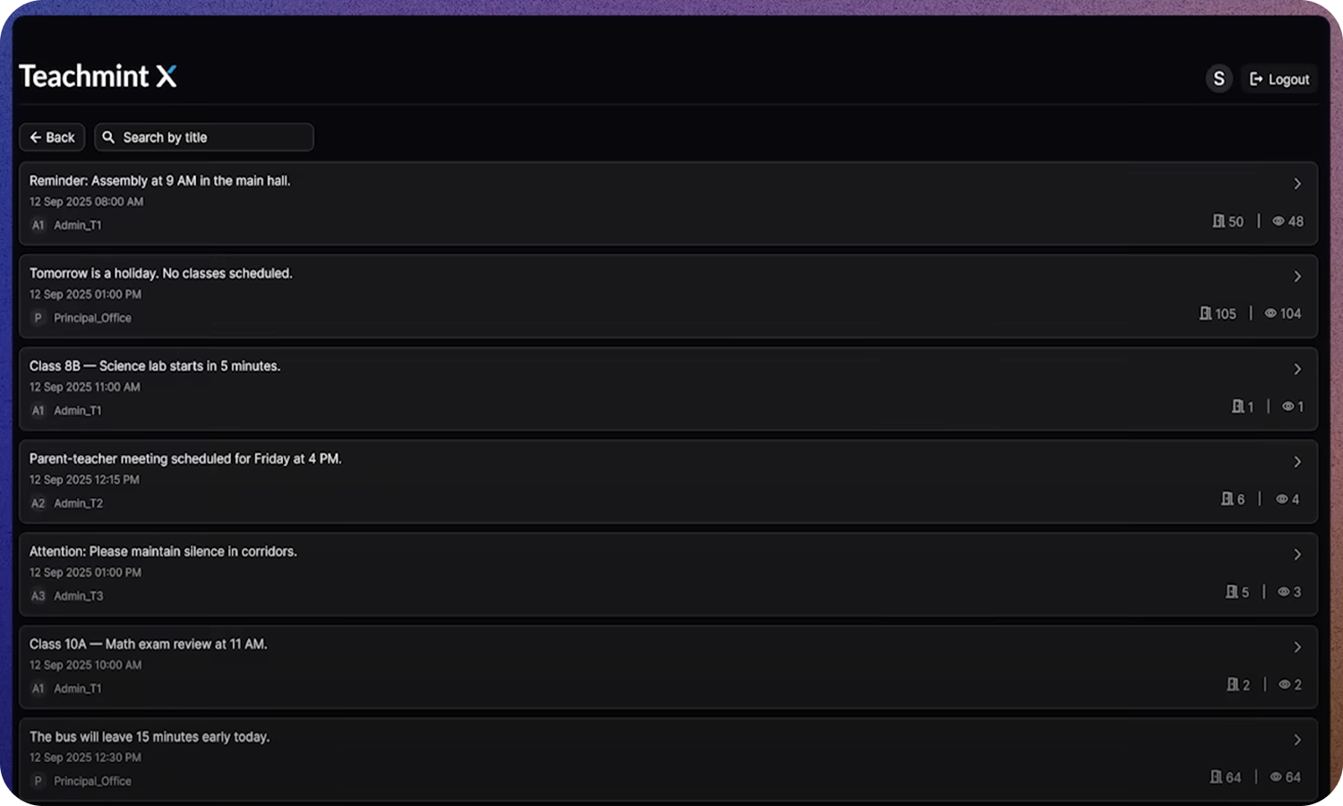
Task: Focus the Search by title field
Action: [x=215, y=137]
